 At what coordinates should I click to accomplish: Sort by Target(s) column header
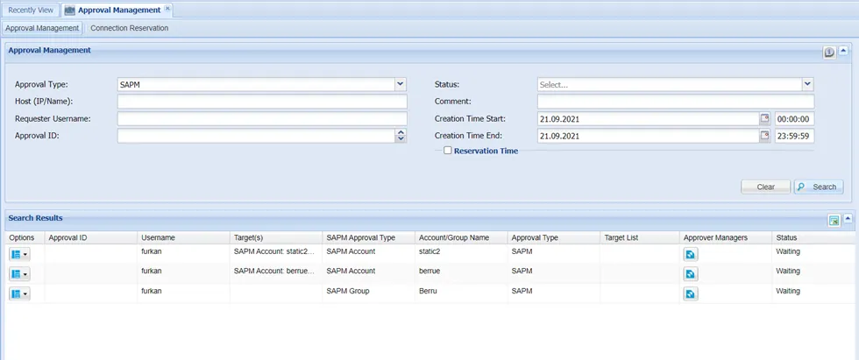point(276,238)
